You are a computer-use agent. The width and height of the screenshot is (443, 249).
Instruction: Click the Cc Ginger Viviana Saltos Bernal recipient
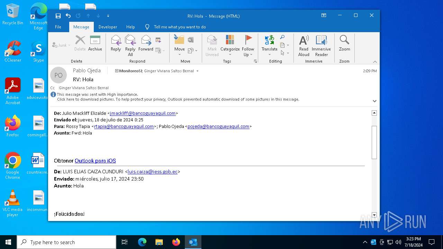pos(84,88)
